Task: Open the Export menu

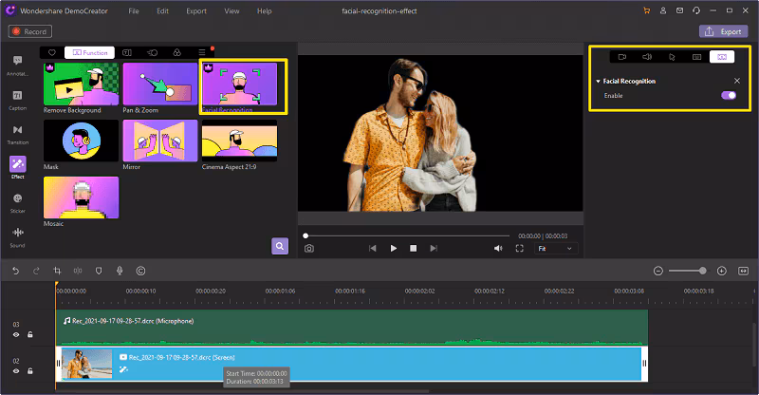Action: tap(196, 10)
